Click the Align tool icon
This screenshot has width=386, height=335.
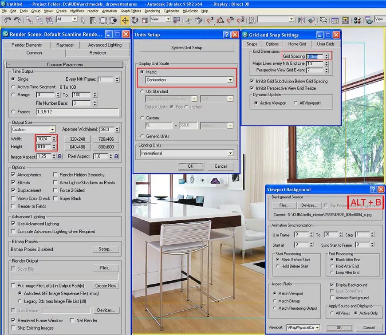pos(311,20)
